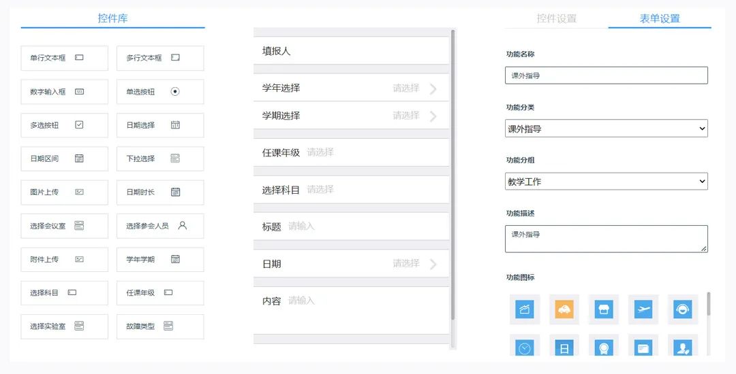736x374 pixels.
Task: Expand the 日期 row chevron arrow
Action: click(433, 264)
